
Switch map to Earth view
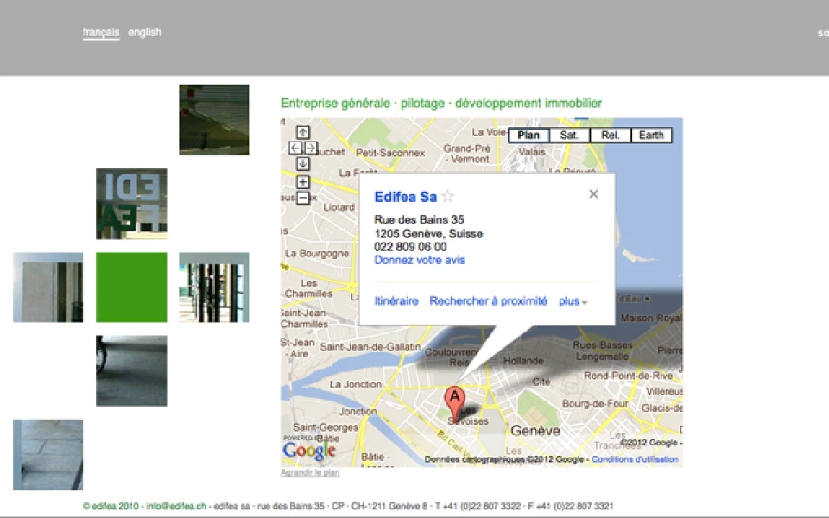pos(651,136)
